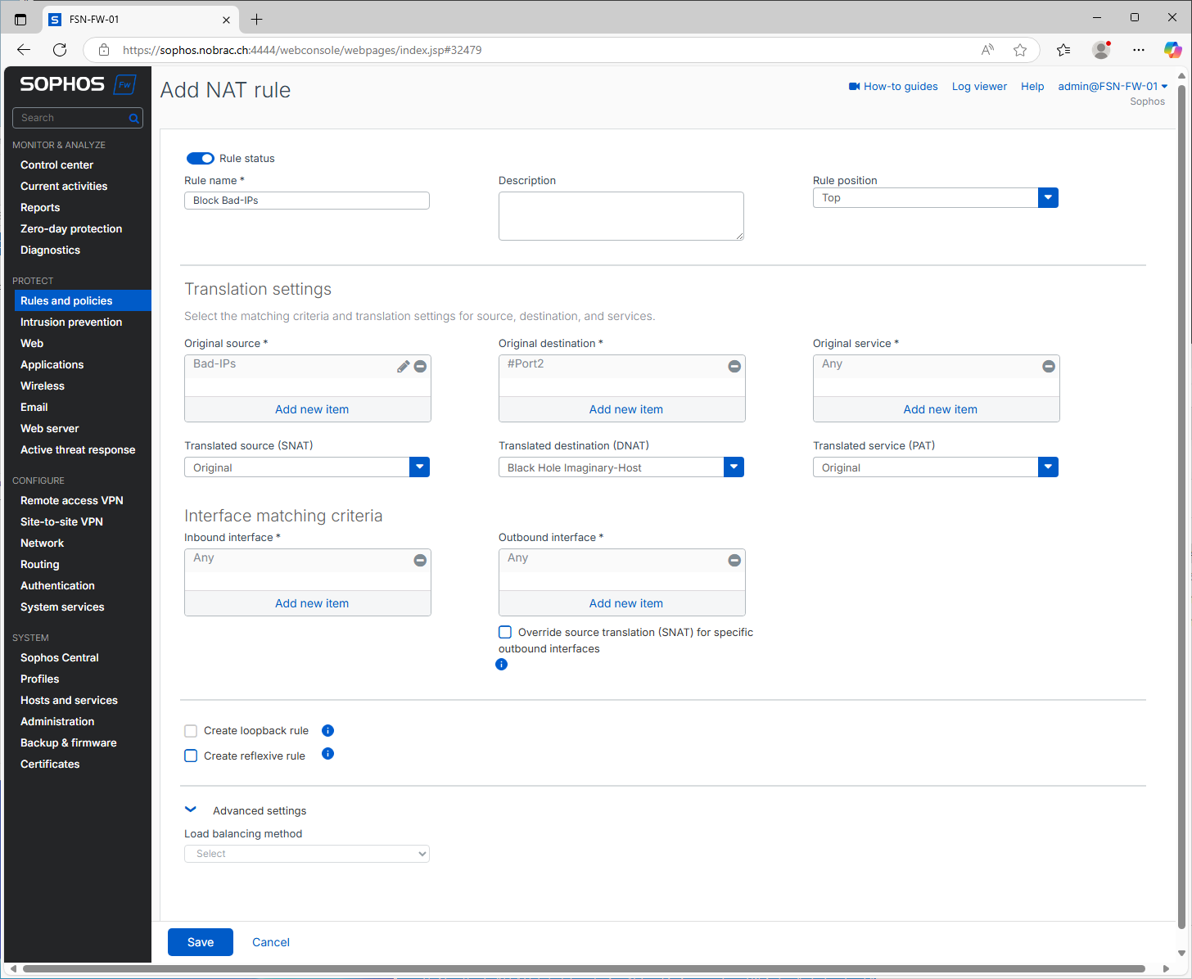Screen dimensions: 1192x979
Task: Open the Rule position dropdown
Action: click(x=936, y=198)
